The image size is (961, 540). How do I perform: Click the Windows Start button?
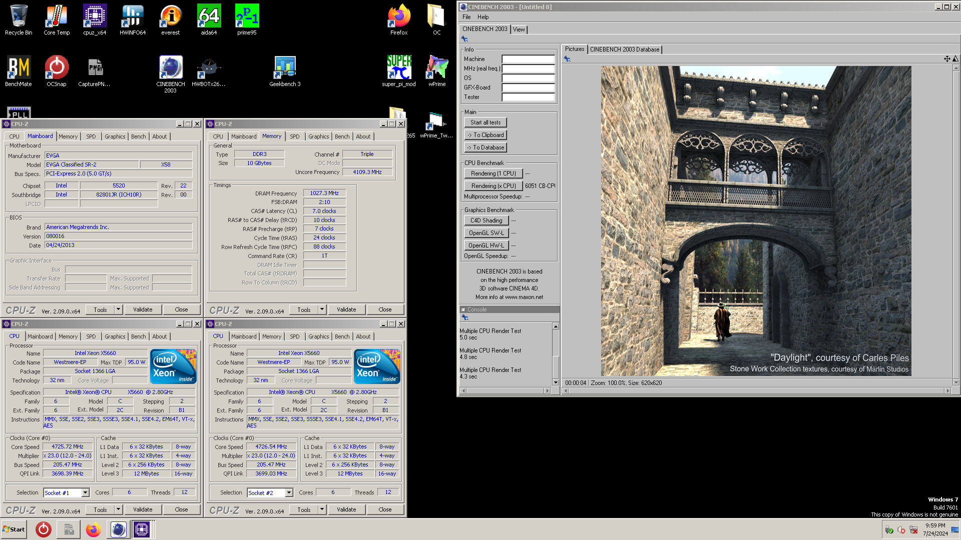[x=14, y=529]
